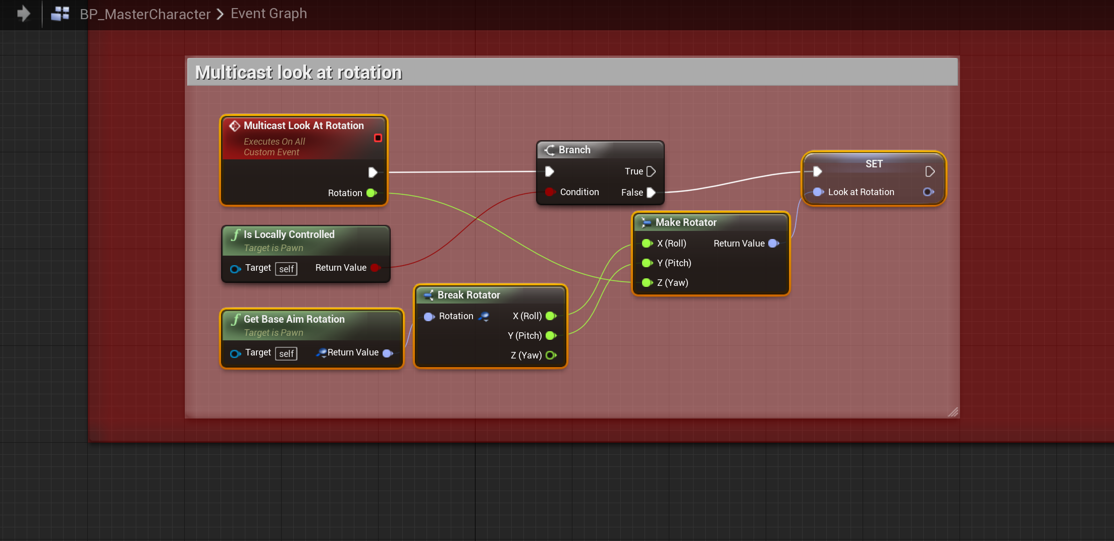Click the SET node output execution pin

click(x=929, y=172)
